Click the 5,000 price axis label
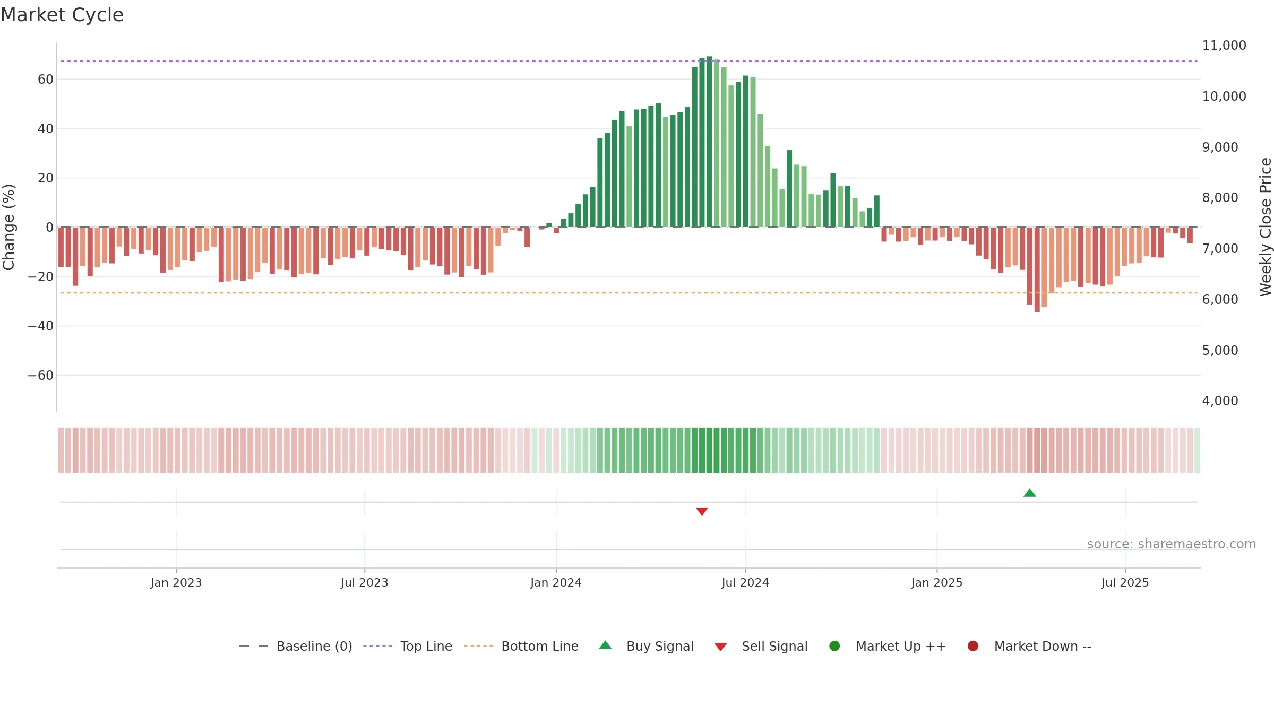Image resolution: width=1274 pixels, height=716 pixels. click(x=1220, y=350)
